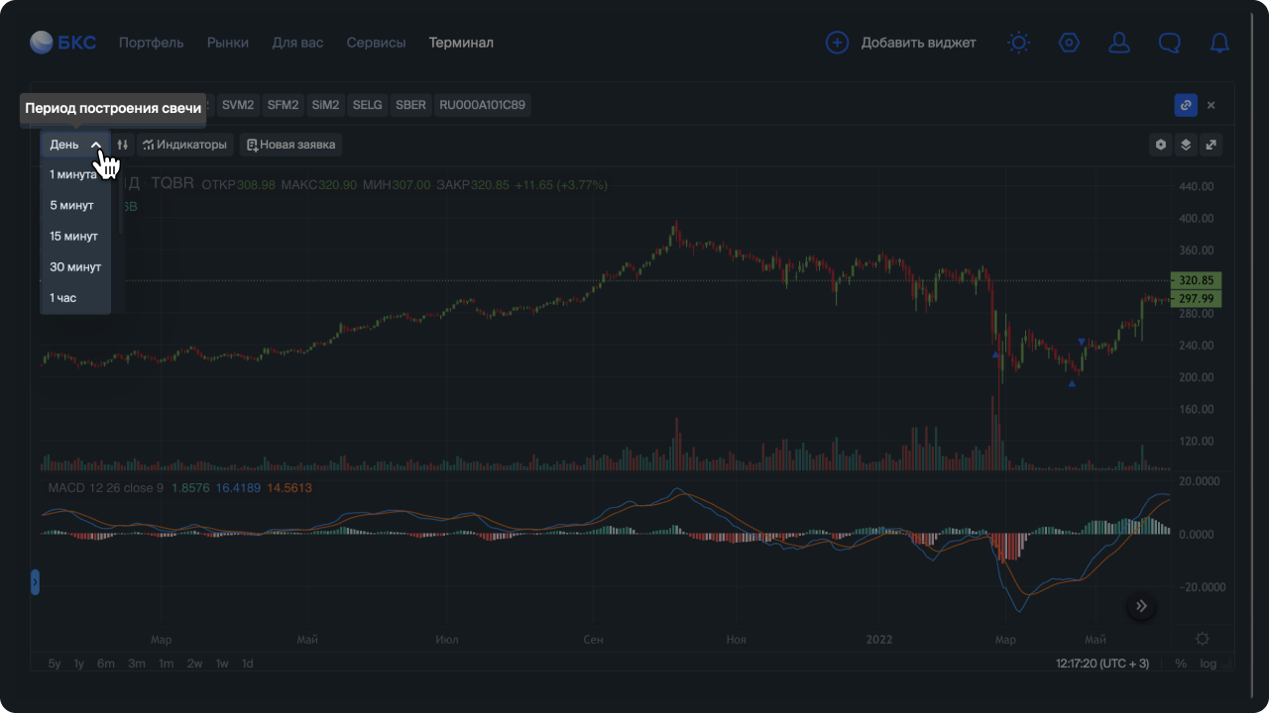Collapse the День period dropdown

(x=75, y=145)
